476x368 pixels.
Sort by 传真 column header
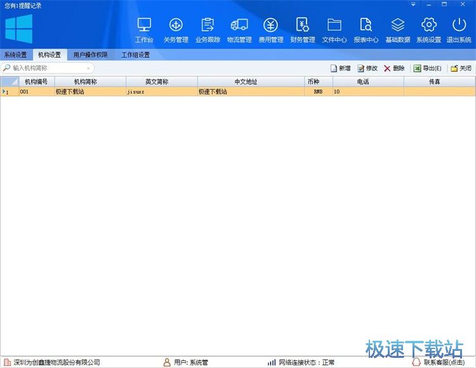click(439, 82)
